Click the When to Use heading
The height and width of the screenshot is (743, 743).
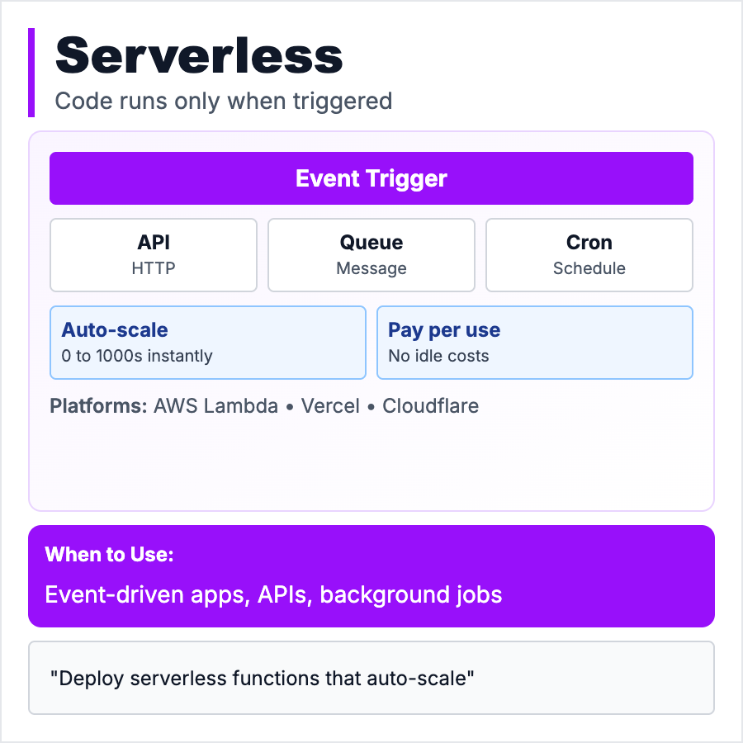point(109,554)
